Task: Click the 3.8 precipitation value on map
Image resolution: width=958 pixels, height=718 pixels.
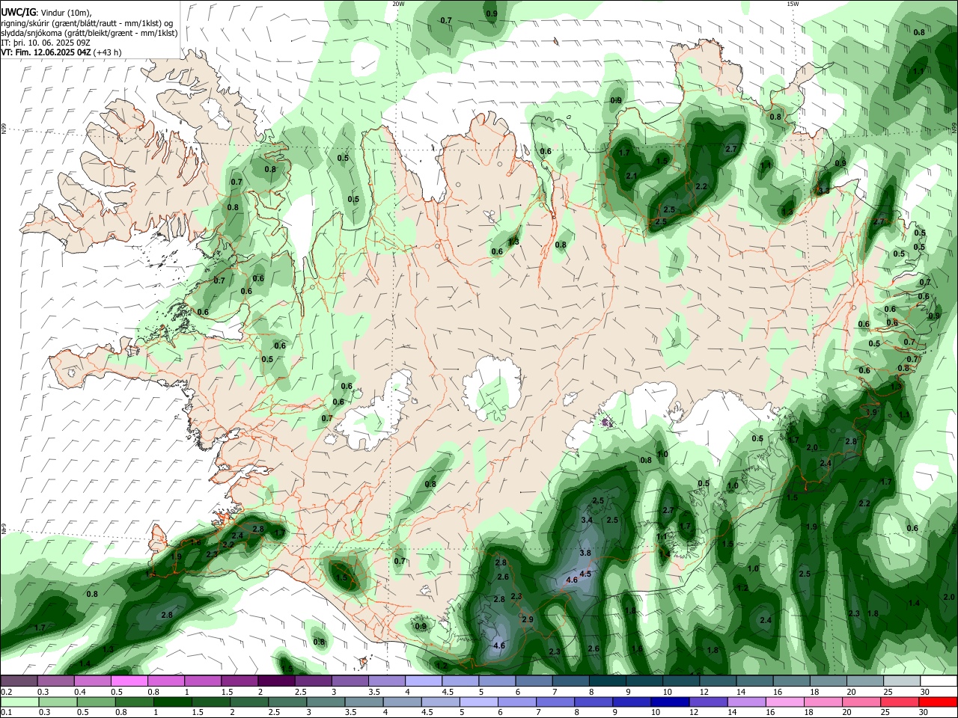Action: [x=585, y=553]
